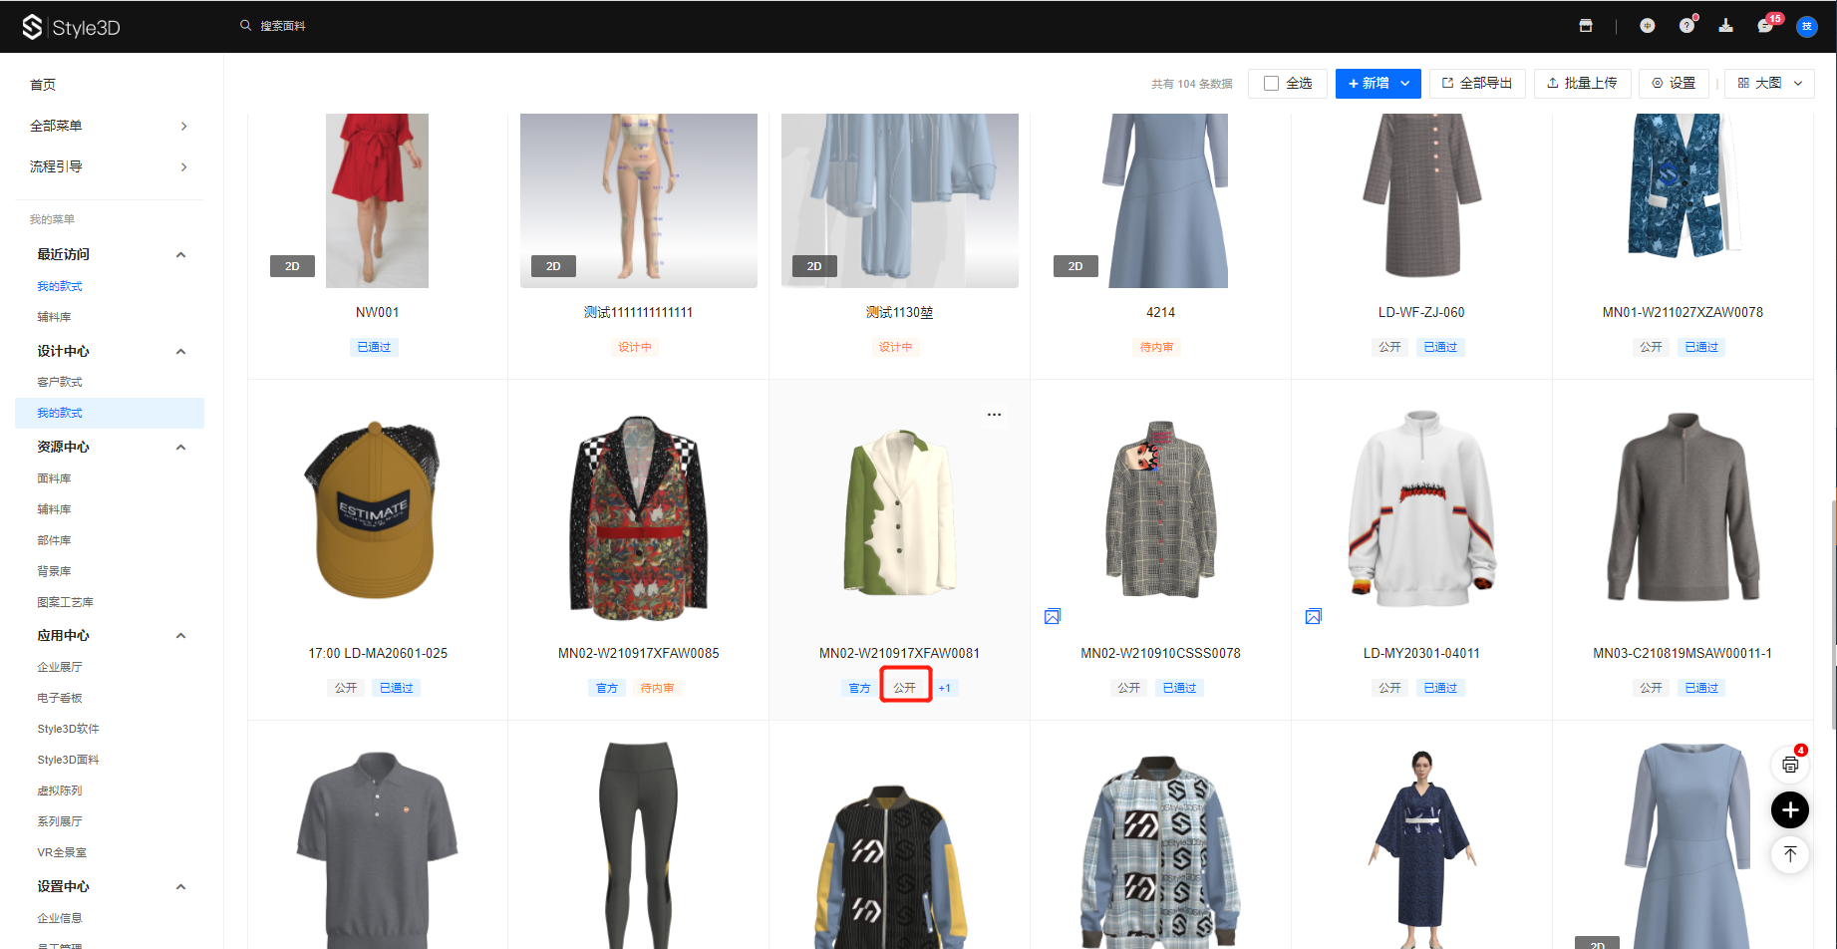The width and height of the screenshot is (1837, 949).
Task: Click the 批量上传 button
Action: (1582, 84)
